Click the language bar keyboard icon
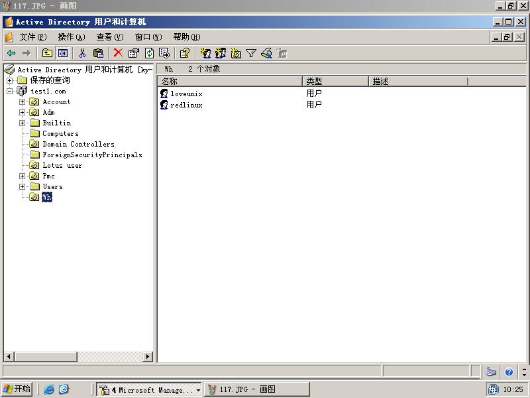 pyautogui.click(x=490, y=372)
